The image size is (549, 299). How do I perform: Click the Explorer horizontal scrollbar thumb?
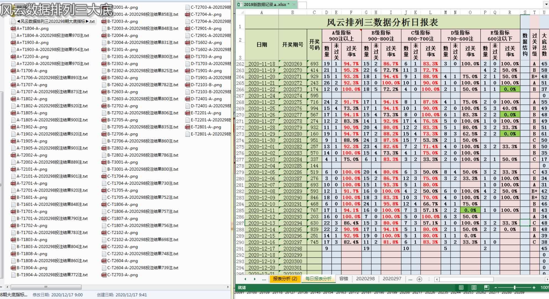tap(46, 287)
